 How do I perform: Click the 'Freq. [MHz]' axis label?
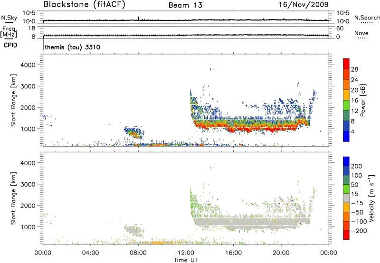(9, 32)
